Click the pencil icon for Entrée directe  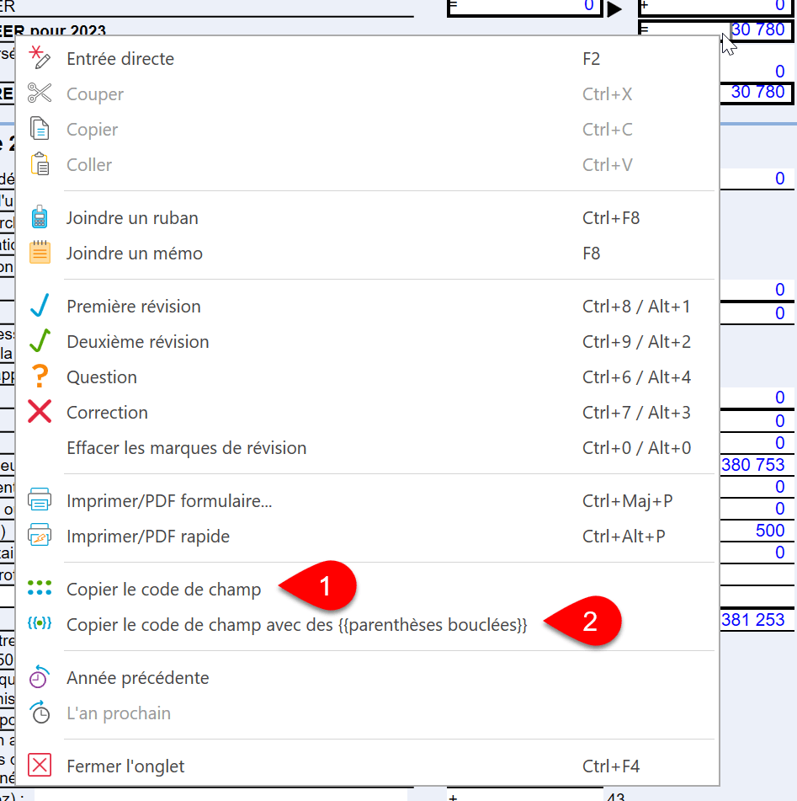pos(40,58)
